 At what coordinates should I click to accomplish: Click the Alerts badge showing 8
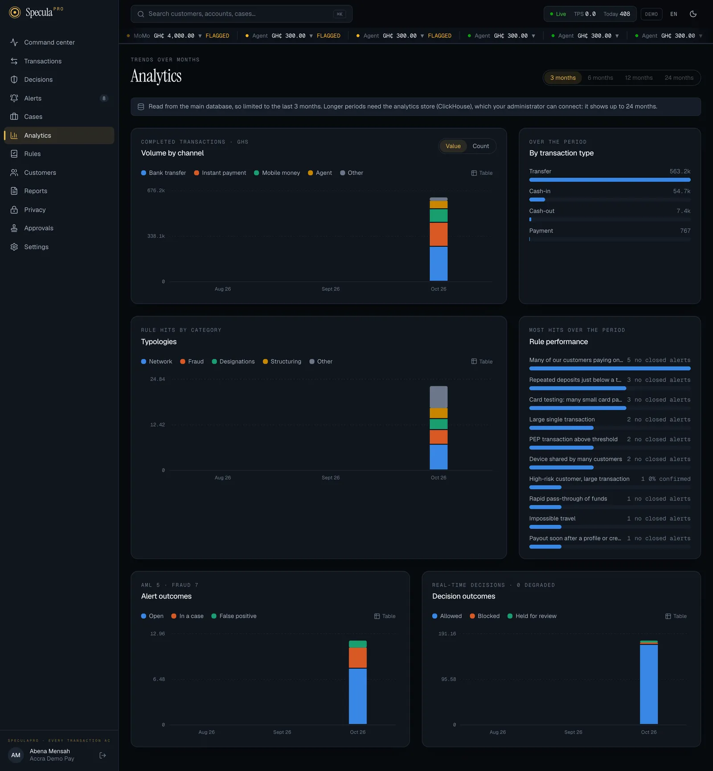point(104,98)
